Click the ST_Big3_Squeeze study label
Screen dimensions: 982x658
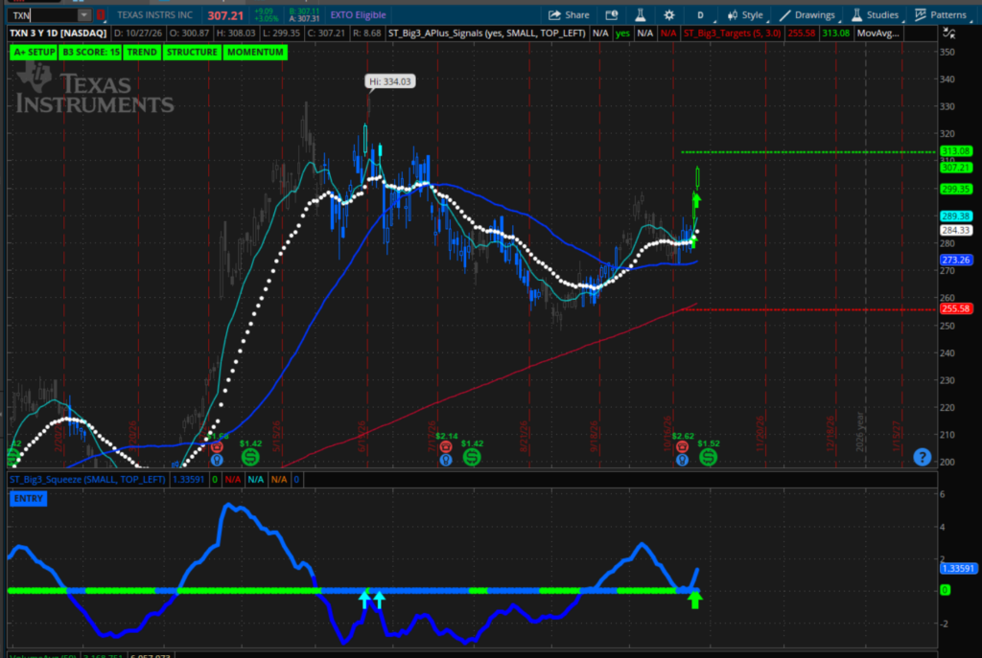tap(87, 480)
